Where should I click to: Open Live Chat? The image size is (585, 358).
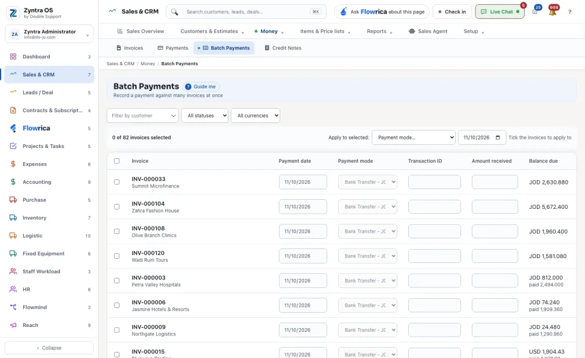click(500, 12)
